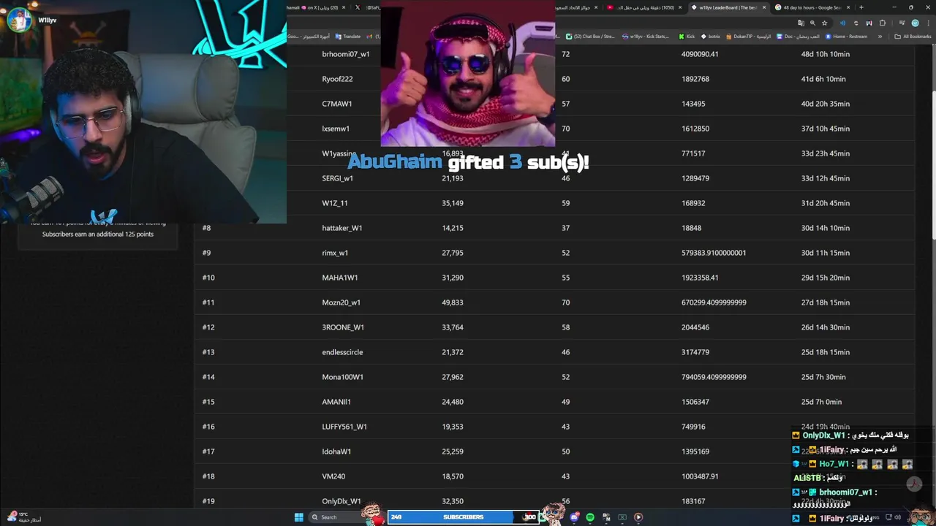This screenshot has height=526, width=936.
Task: Open Spotify from the taskbar
Action: click(x=590, y=517)
